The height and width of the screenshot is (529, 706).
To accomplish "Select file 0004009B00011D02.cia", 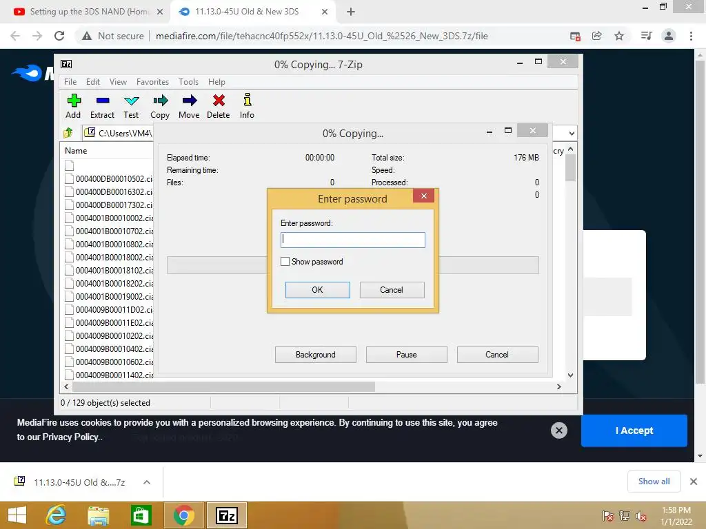I will 108,309.
